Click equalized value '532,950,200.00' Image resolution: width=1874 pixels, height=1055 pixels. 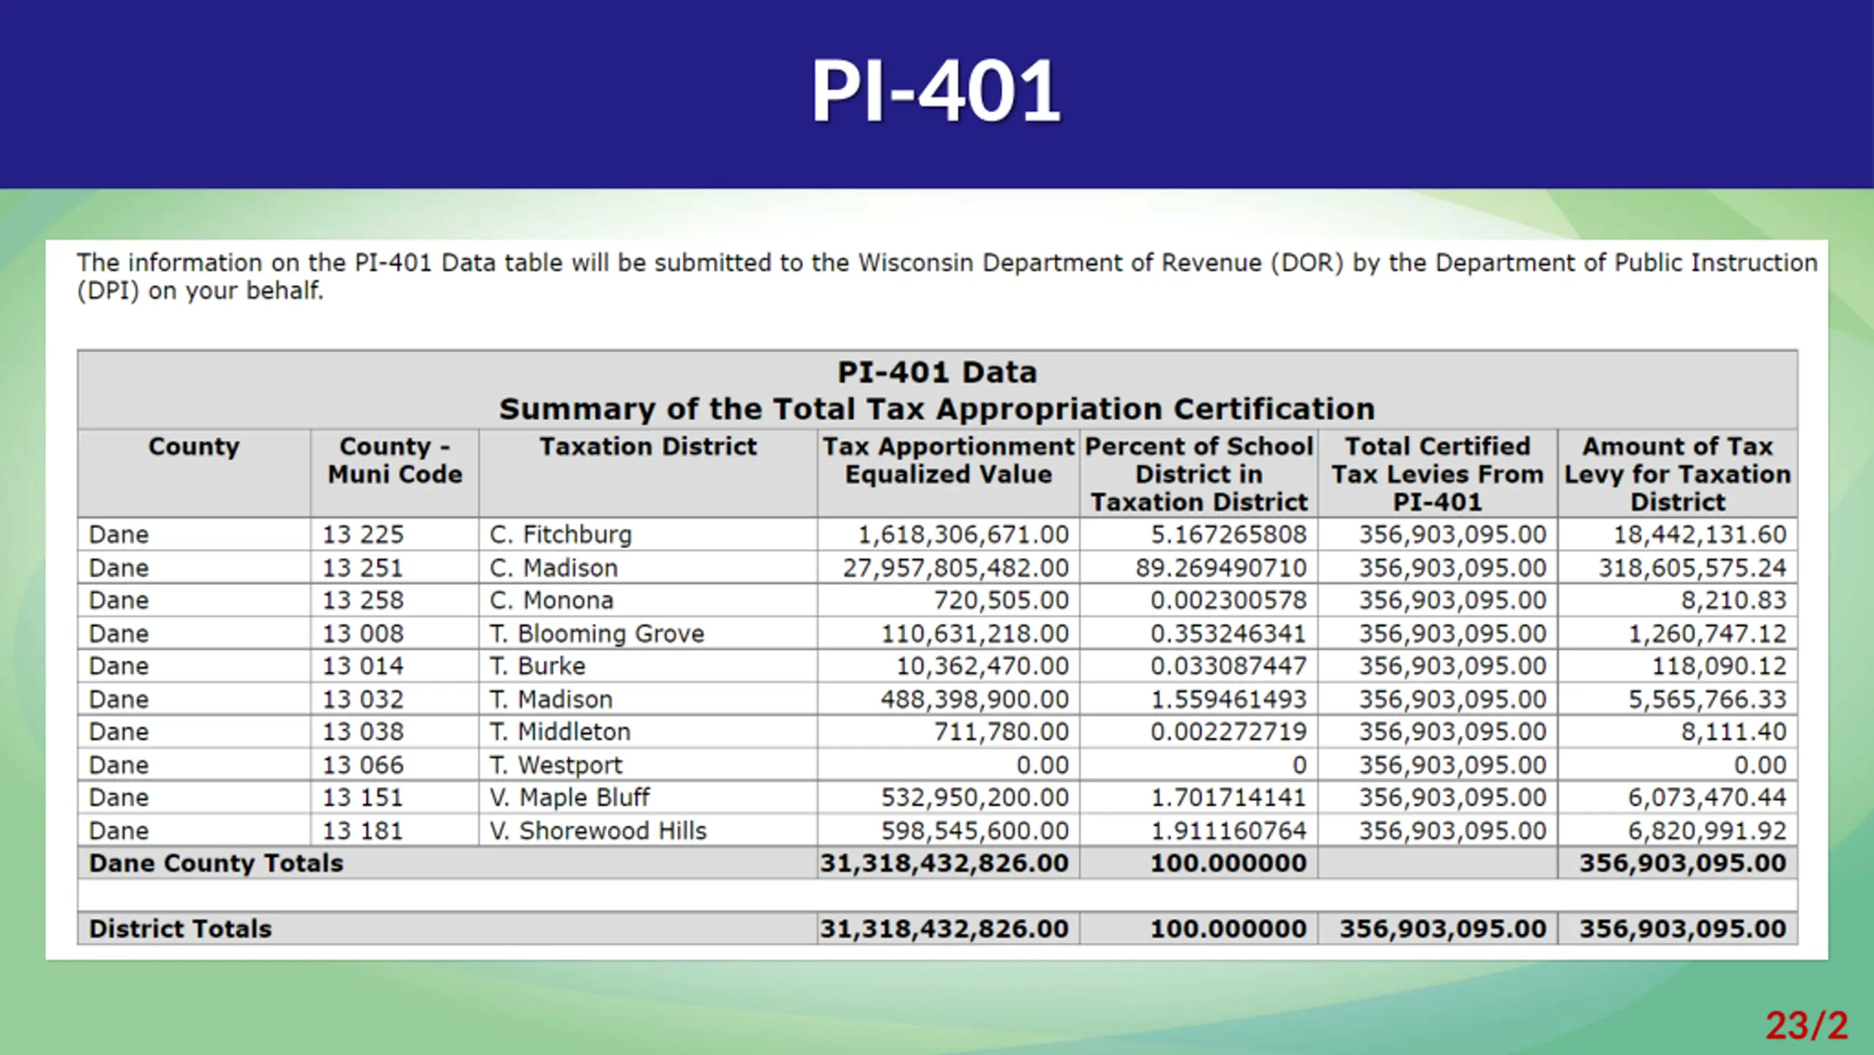(x=975, y=797)
